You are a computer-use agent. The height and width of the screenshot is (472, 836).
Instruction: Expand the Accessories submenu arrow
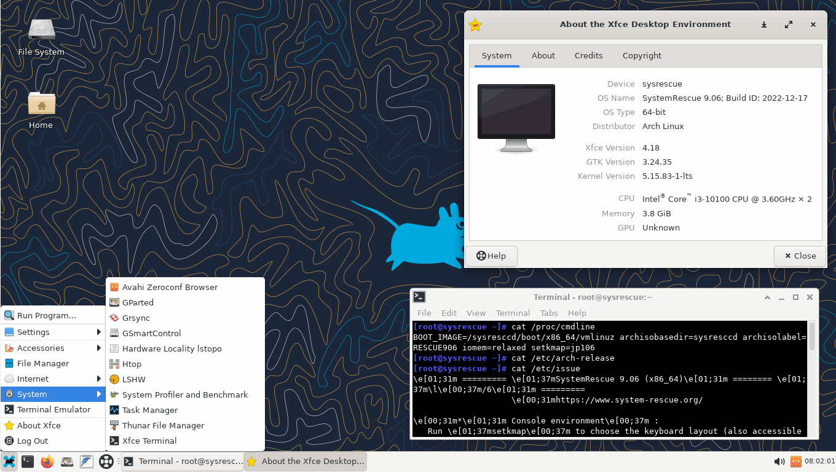(x=98, y=348)
